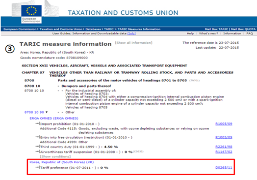The image size is (257, 180).
Task: Click the European Commission flag logo
Action: point(31,10)
